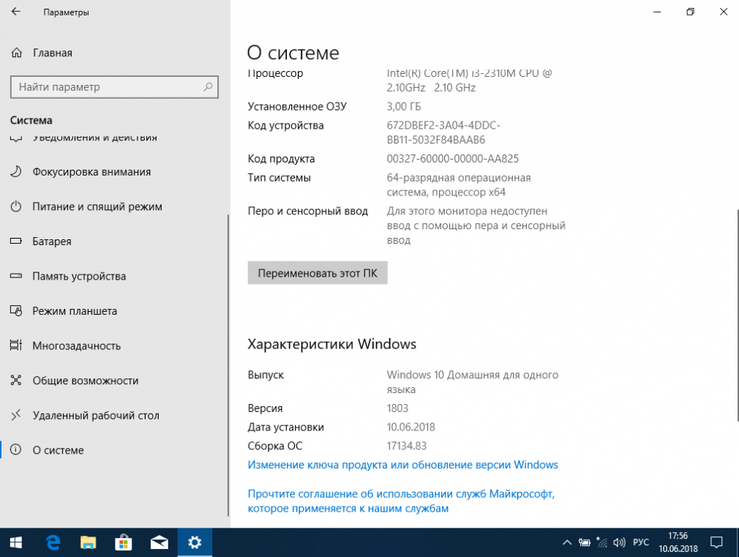
Task: Open the Главная home page
Action: tap(52, 53)
